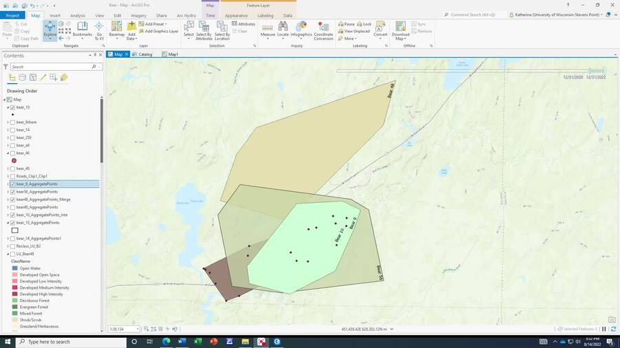Click the Basemap gallery icon

[116, 29]
